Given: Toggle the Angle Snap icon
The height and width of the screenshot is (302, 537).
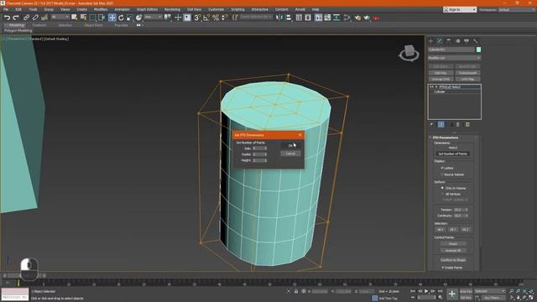Looking at the screenshot, I should [x=206, y=18].
